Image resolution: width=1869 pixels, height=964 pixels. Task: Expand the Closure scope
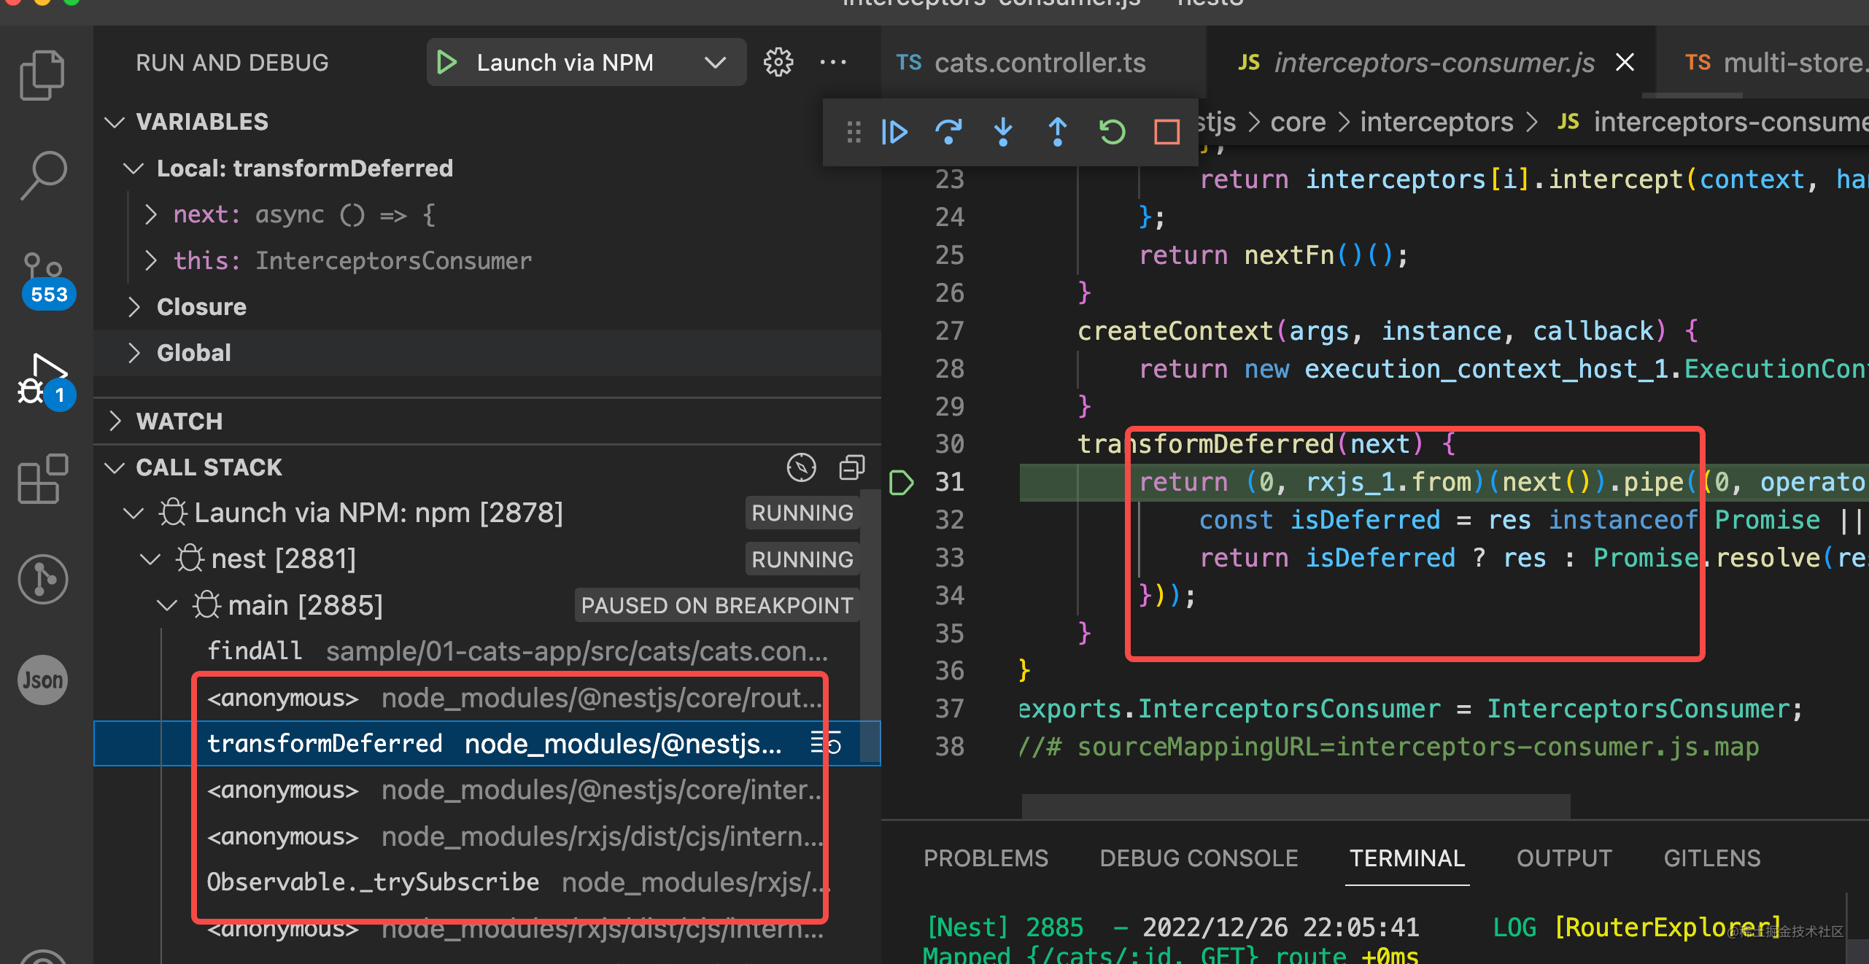pyautogui.click(x=133, y=307)
